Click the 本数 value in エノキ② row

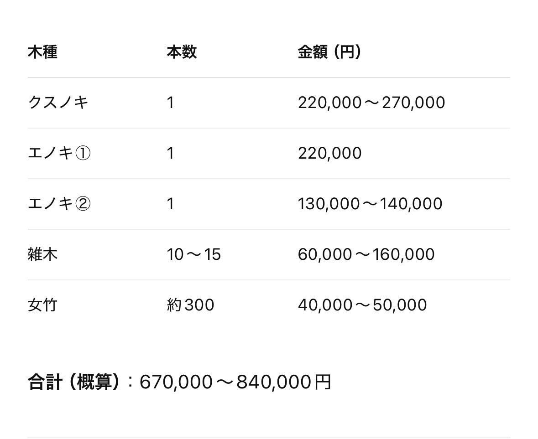pyautogui.click(x=171, y=204)
